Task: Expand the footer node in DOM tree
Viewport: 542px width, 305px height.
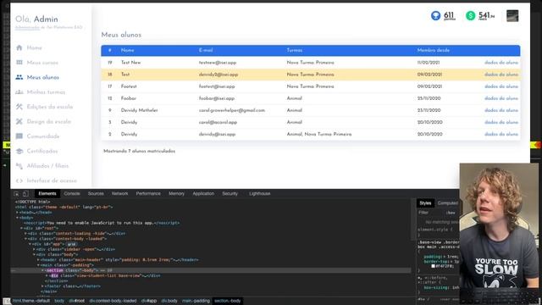Action: (42, 286)
